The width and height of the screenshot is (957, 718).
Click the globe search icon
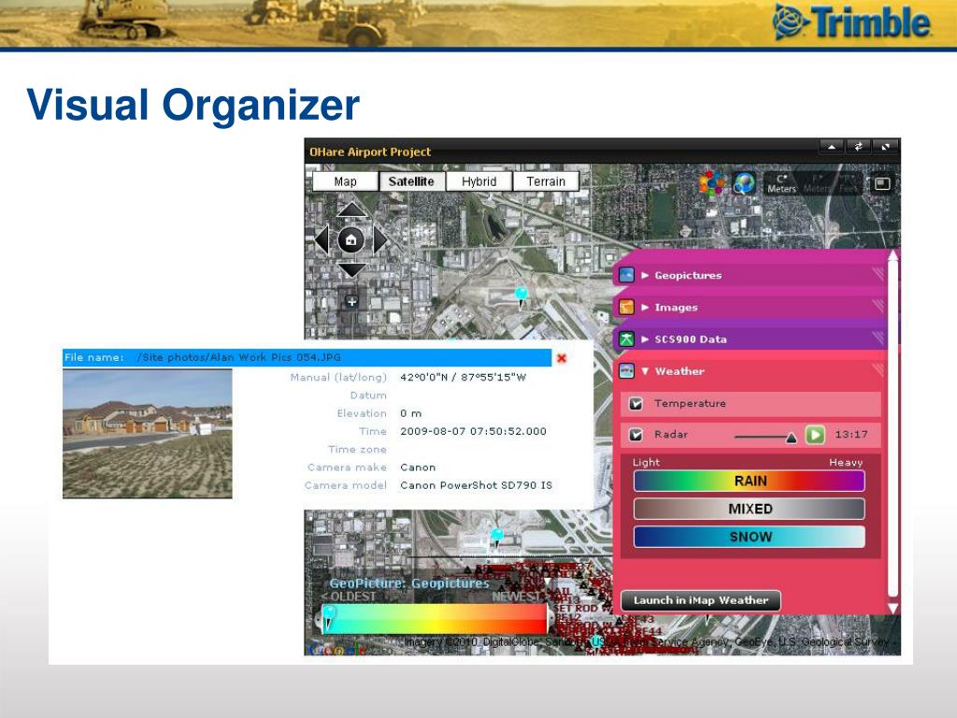pos(744,183)
